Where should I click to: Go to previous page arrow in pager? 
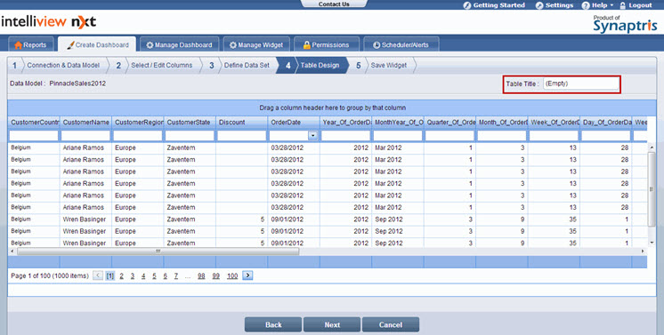[x=98, y=275]
